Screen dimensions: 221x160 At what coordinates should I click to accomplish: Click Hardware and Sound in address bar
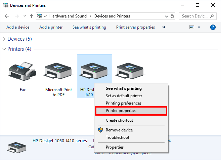coord(68,16)
